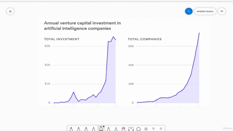Select the black pen tool
Screen dimensions: 233x131
[71, 129]
